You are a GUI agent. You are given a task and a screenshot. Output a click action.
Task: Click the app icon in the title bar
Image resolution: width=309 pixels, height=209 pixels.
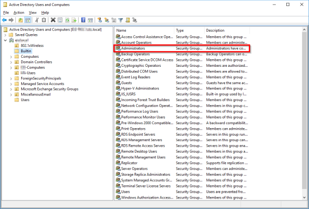[x=5, y=5]
